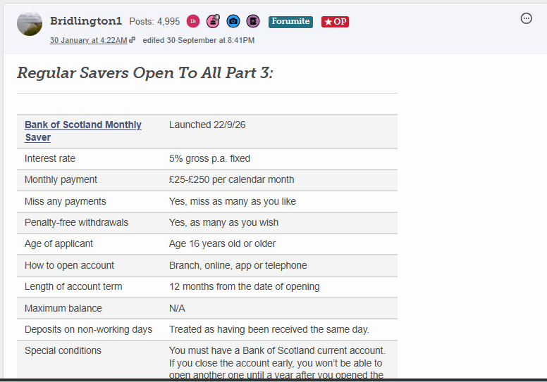This screenshot has width=547, height=382.
Task: Open the 30 January at 4:22AM permalink
Action: point(88,40)
